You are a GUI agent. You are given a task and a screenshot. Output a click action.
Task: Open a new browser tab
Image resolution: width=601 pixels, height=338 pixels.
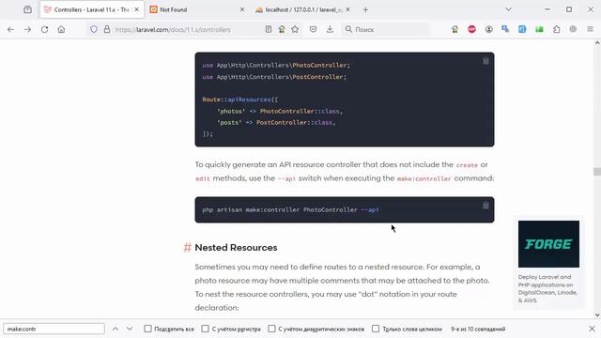click(365, 10)
